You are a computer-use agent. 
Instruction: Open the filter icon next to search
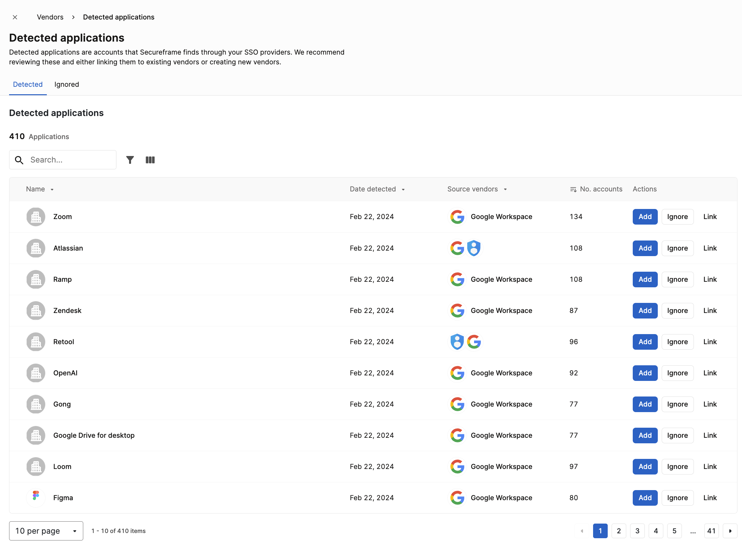tap(130, 160)
